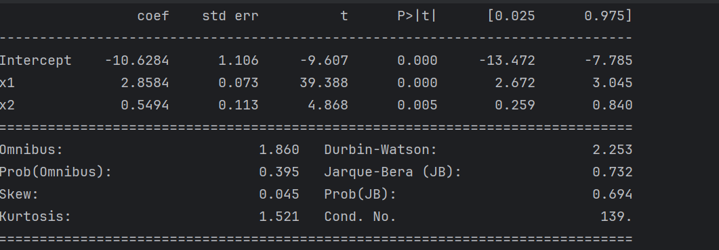Click the Jarque-Bera (JB) label
Image resolution: width=719 pixels, height=250 pixels.
click(392, 172)
